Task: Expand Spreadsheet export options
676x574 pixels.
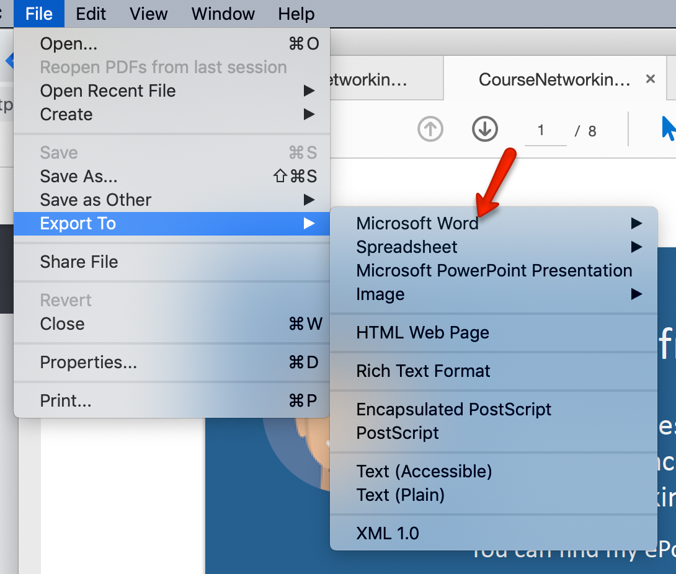Action: [494, 247]
